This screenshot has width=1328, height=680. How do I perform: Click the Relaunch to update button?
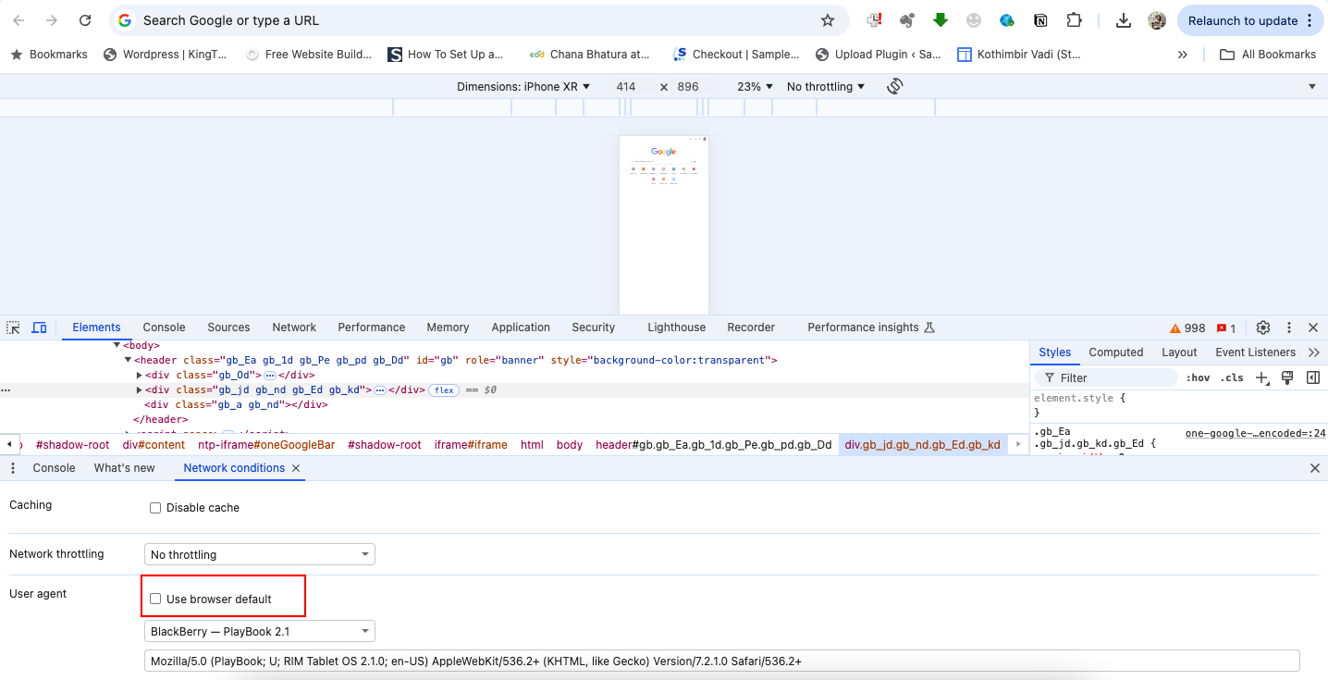coord(1251,20)
